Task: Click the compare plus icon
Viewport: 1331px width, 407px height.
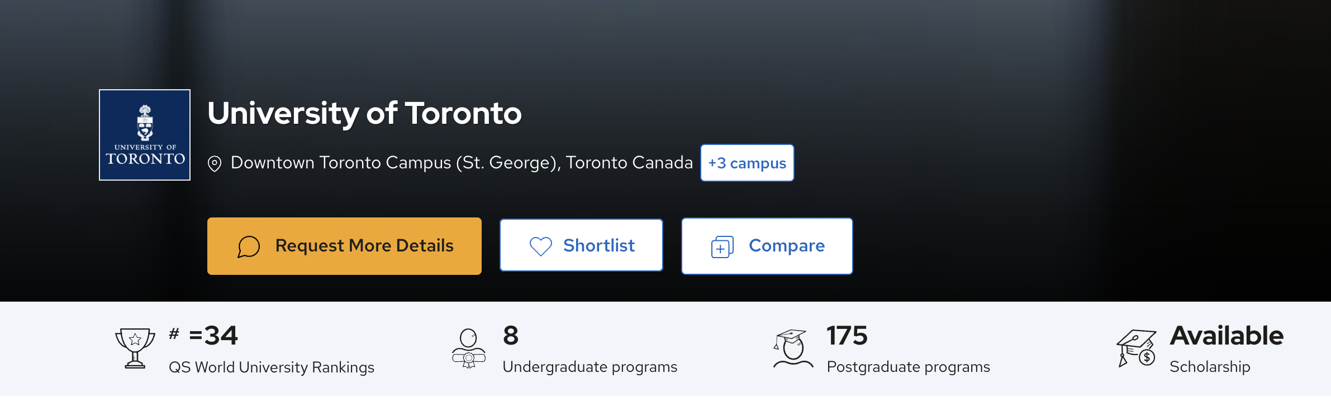Action: (722, 246)
